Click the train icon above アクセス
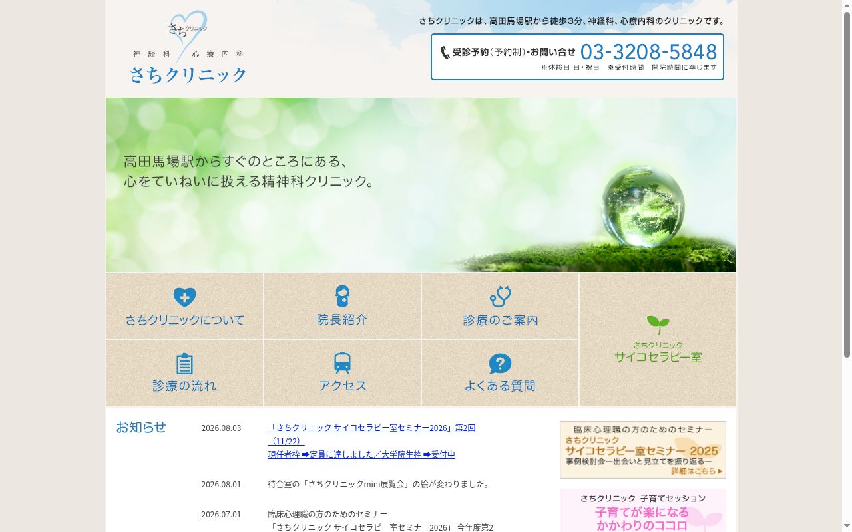 pos(342,363)
